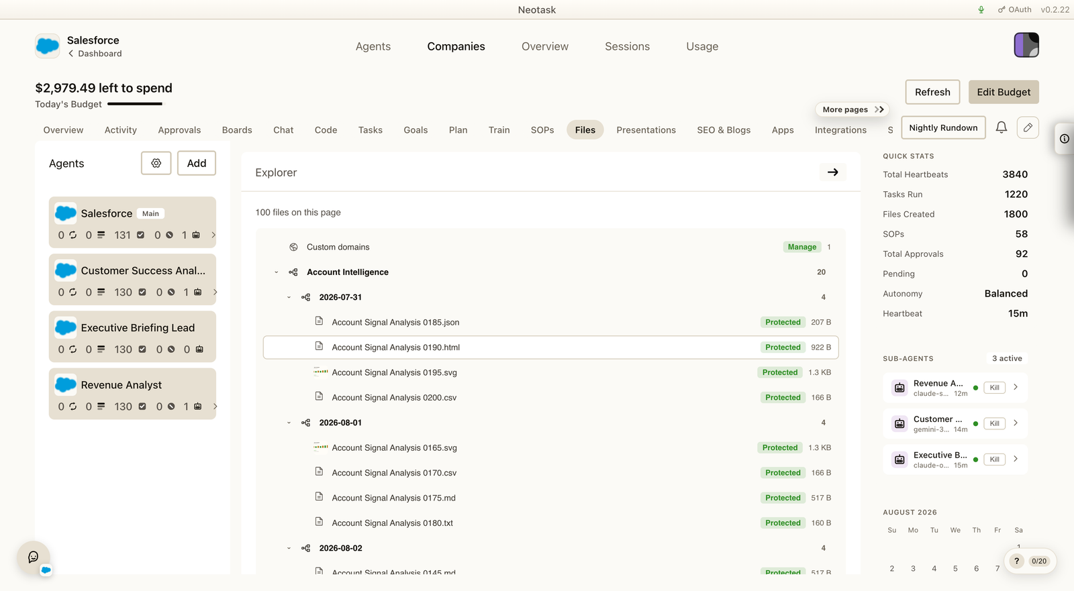Click the Customer sub-agent robot icon
This screenshot has height=591, width=1074.
[x=899, y=423]
